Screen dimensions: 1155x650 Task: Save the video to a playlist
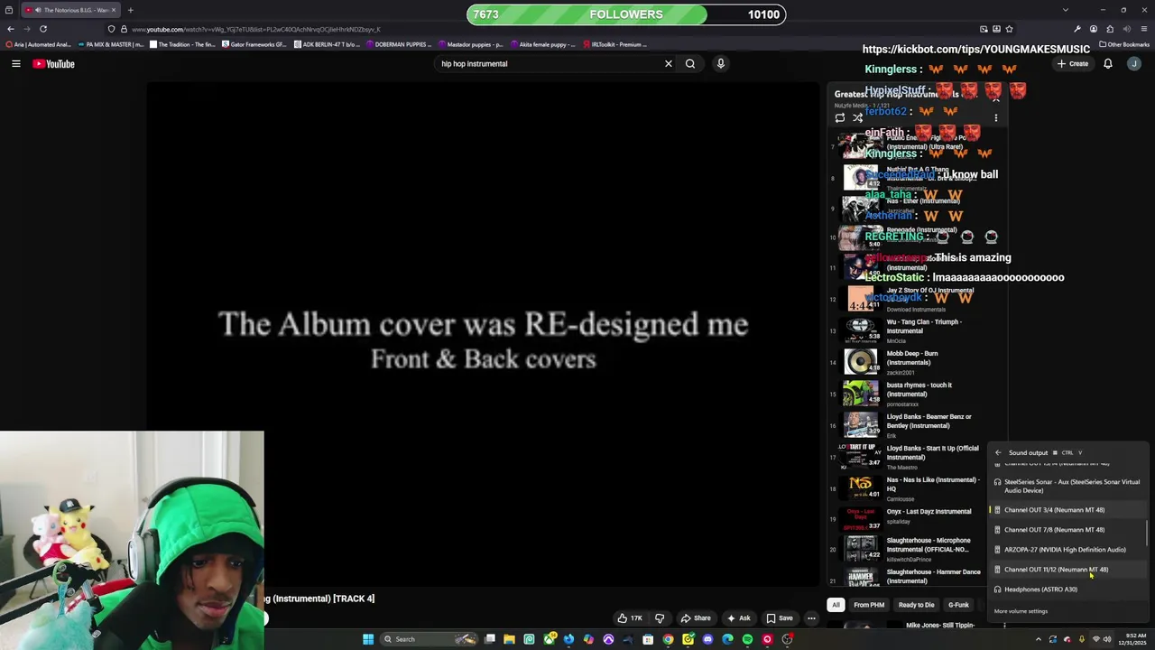tap(779, 618)
